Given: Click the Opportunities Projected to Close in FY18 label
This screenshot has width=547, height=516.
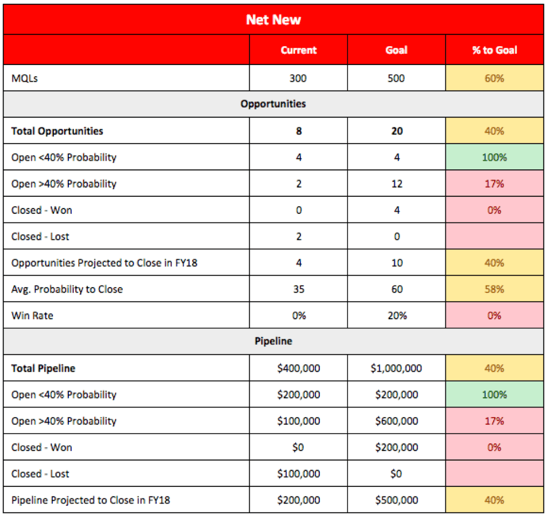Looking at the screenshot, I should click(104, 263).
